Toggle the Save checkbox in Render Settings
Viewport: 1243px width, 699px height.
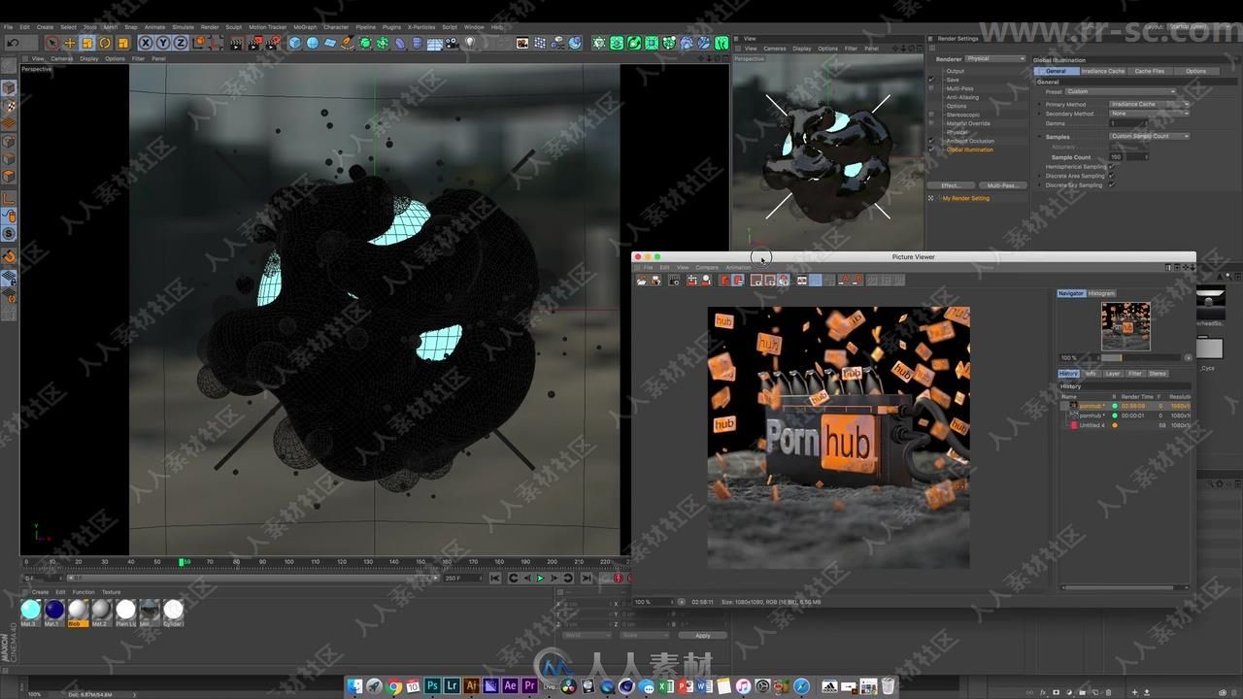[931, 80]
